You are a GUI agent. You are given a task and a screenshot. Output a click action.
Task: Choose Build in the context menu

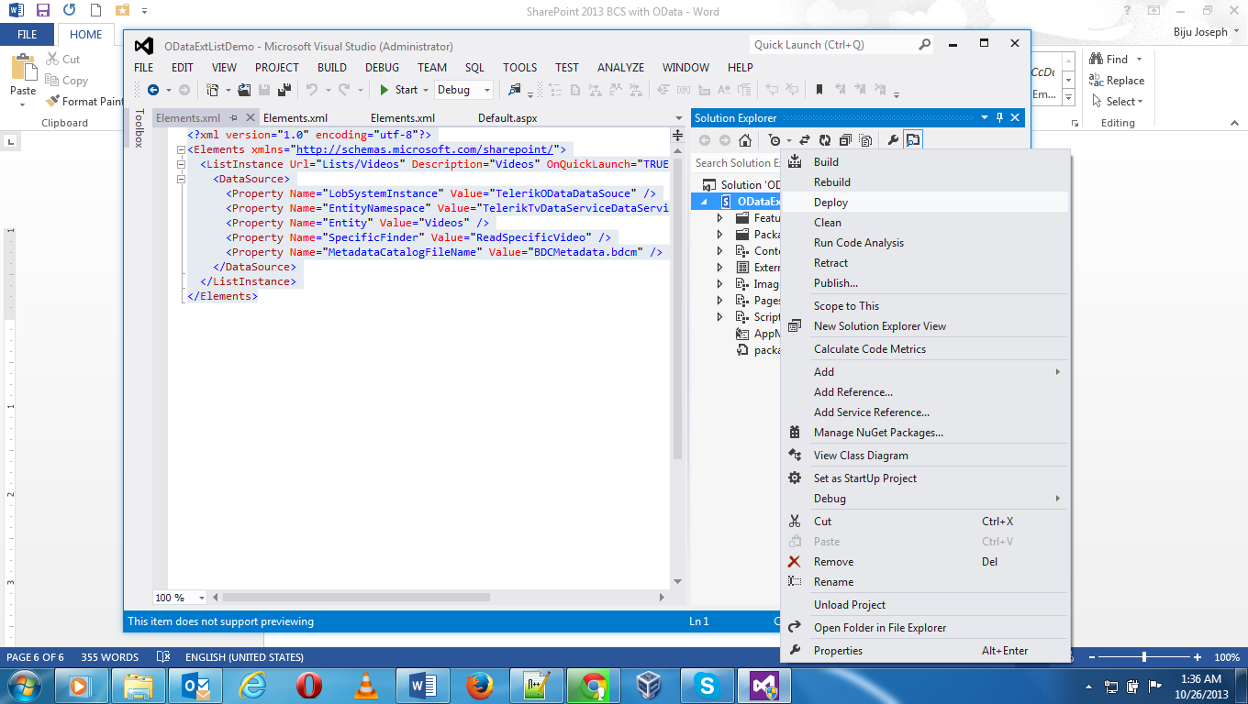click(x=926, y=162)
